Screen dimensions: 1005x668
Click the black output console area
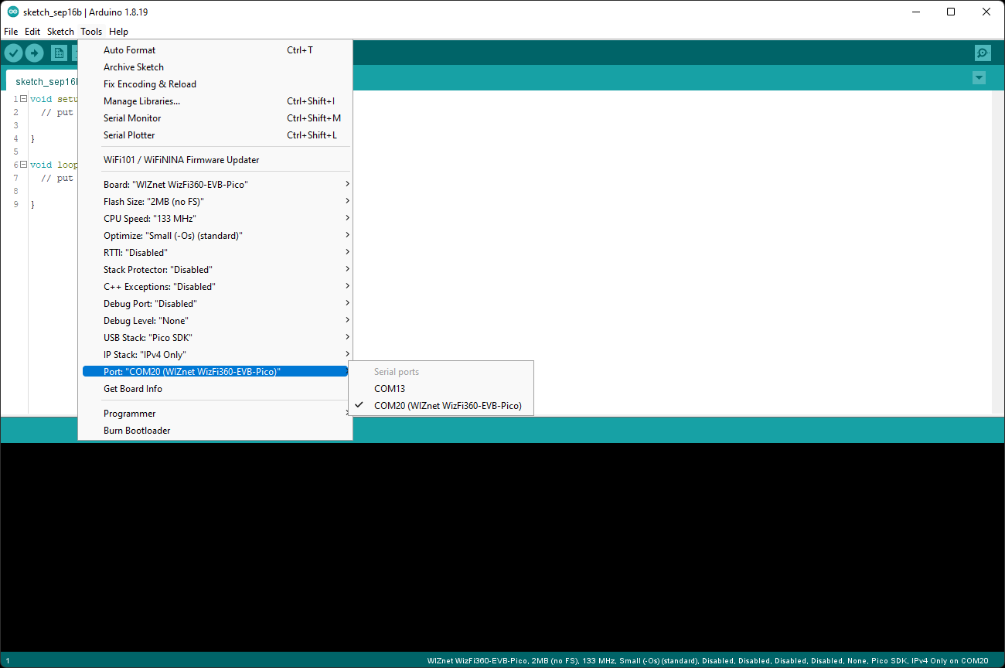[502, 547]
